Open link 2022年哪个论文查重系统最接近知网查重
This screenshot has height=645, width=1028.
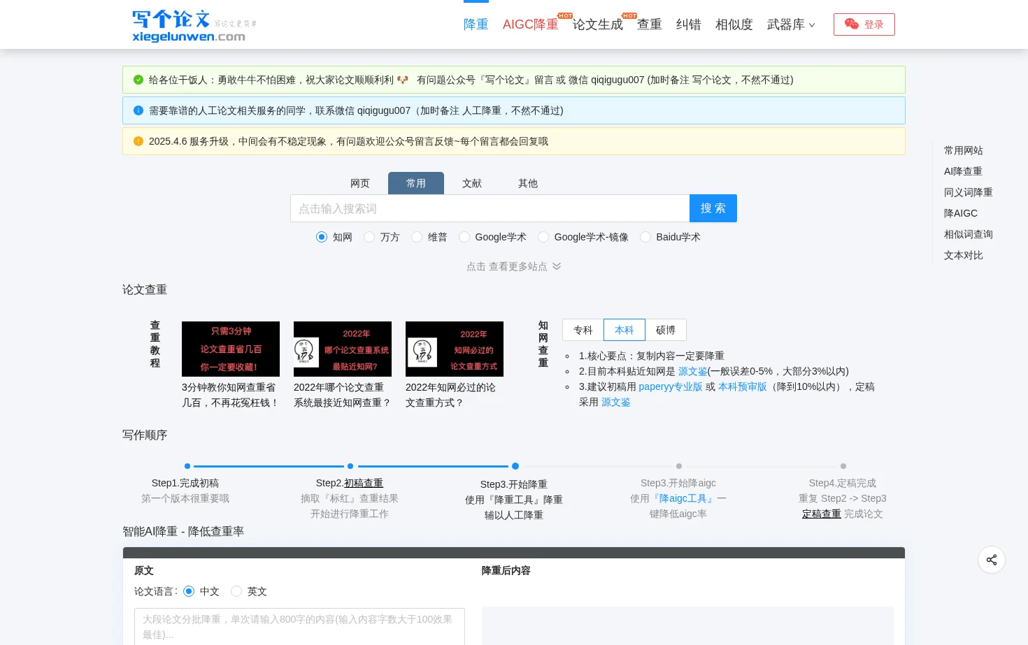coord(342,395)
